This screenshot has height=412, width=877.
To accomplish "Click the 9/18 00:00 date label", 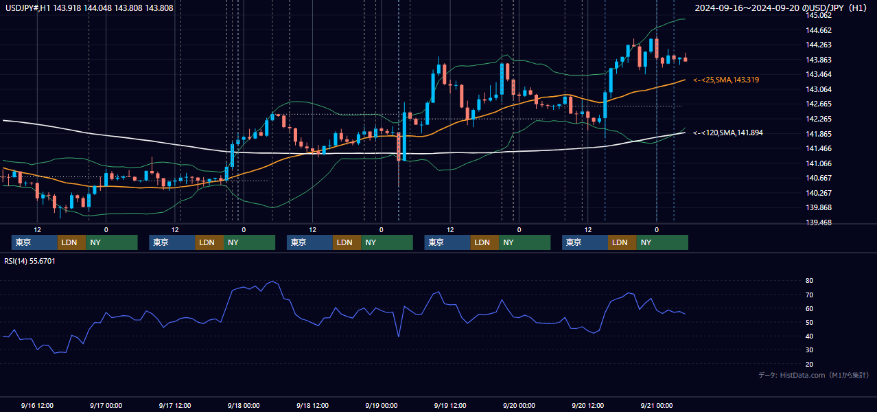I will pyautogui.click(x=244, y=405).
